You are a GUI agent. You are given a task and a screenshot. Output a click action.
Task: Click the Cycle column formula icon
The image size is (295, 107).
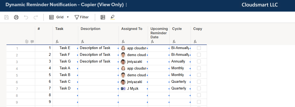click(x=174, y=42)
